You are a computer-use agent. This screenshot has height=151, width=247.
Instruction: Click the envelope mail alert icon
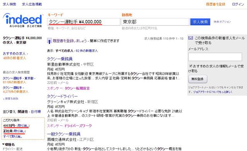point(191,38)
